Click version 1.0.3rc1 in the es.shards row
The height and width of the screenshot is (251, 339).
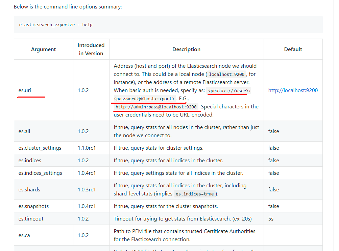[87, 190]
